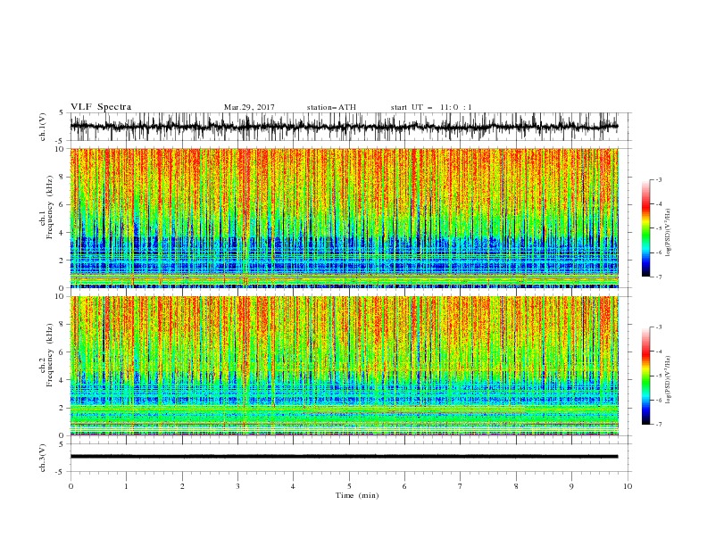The width and height of the screenshot is (707, 546).
Task: Click the "station=ATH" label
Action: 331,107
